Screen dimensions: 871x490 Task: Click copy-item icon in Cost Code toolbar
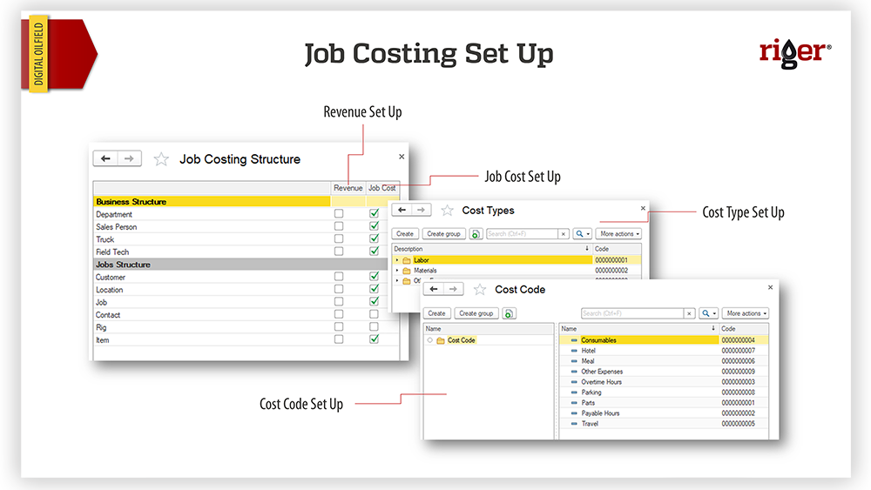(x=509, y=313)
